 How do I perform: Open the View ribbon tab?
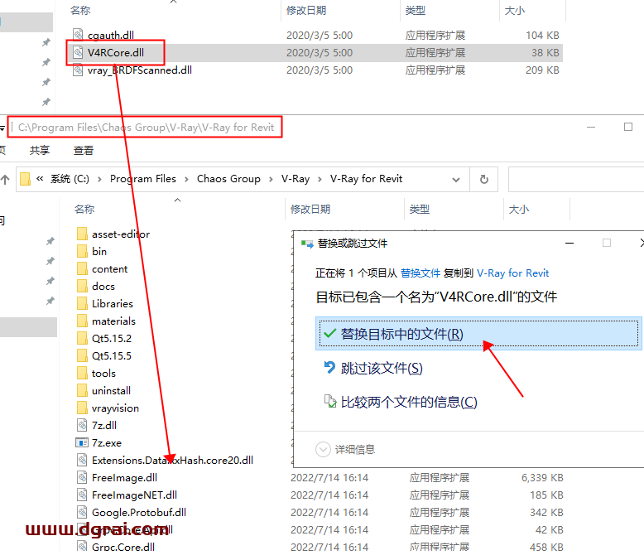pos(84,150)
